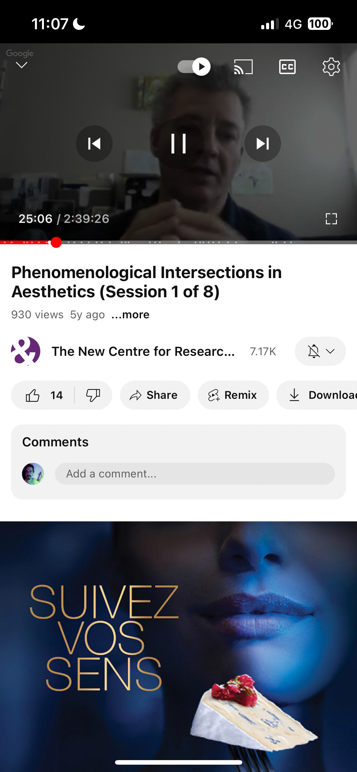This screenshot has height=772, width=357.
Task: Click the red progress bar scrubber
Action: [x=56, y=242]
